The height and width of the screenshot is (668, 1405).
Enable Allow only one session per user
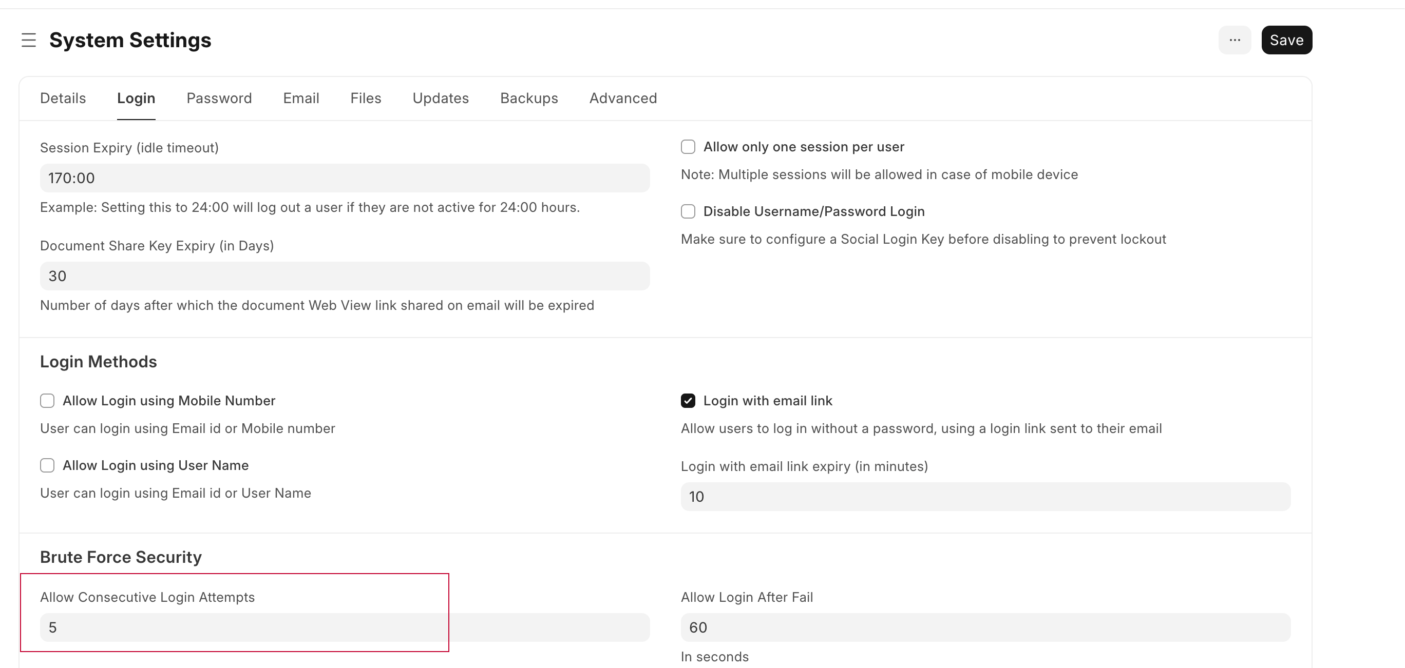[688, 147]
